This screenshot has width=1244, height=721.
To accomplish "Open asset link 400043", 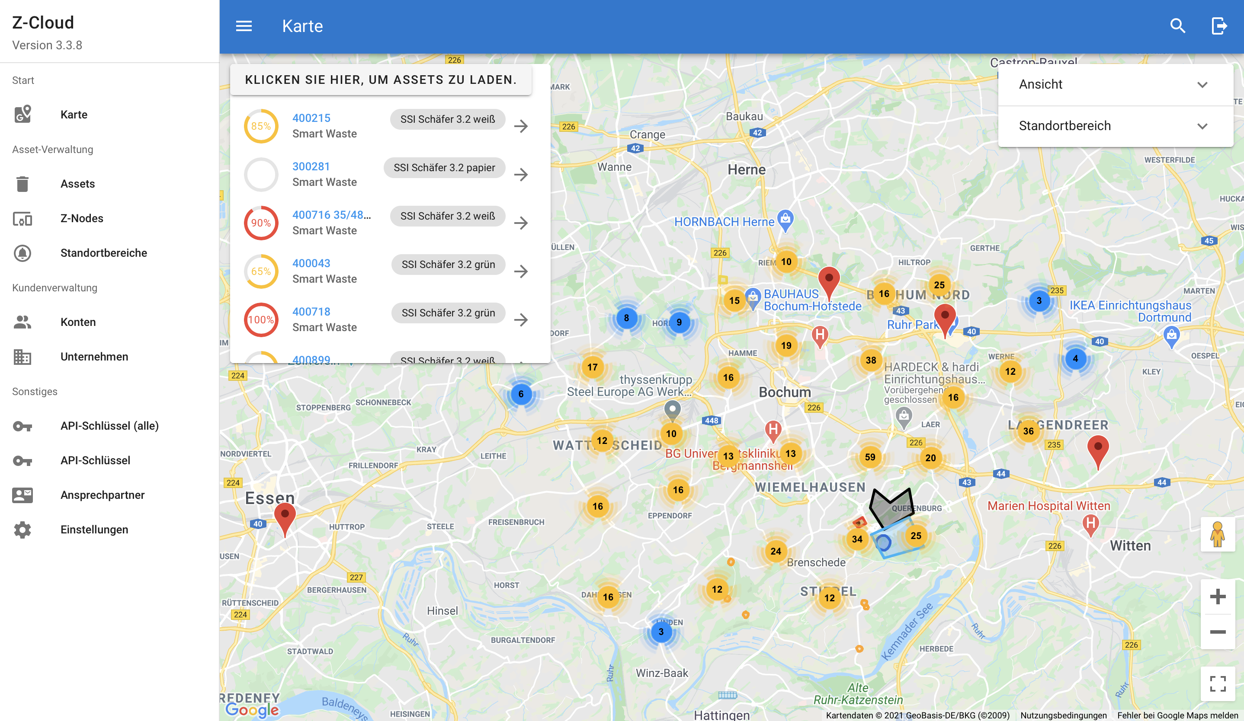I will pyautogui.click(x=311, y=263).
